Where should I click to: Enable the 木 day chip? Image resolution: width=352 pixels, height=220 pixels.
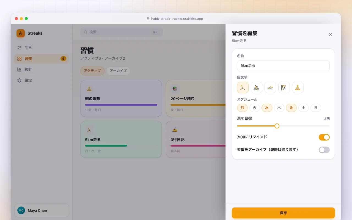[279, 108]
